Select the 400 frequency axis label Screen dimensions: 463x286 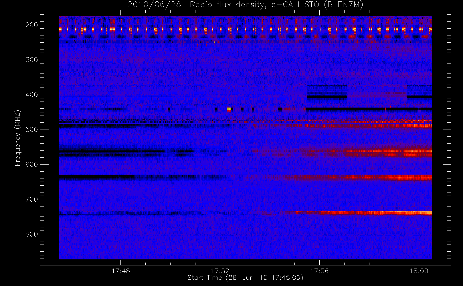31,95
